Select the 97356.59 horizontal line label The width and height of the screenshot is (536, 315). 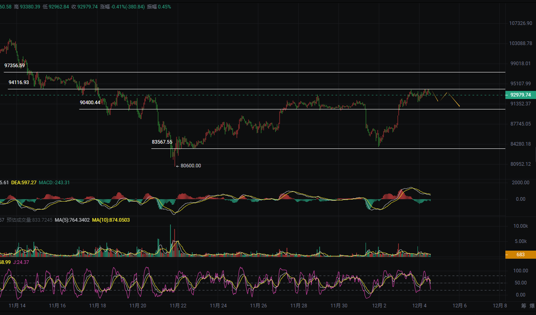pyautogui.click(x=15, y=65)
